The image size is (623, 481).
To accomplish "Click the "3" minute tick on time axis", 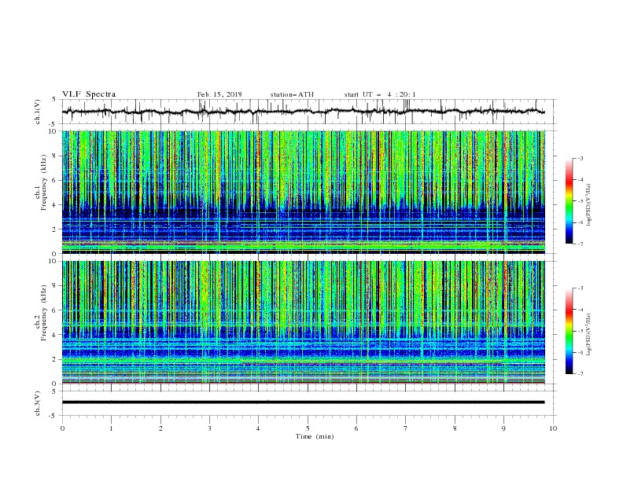I will [209, 428].
